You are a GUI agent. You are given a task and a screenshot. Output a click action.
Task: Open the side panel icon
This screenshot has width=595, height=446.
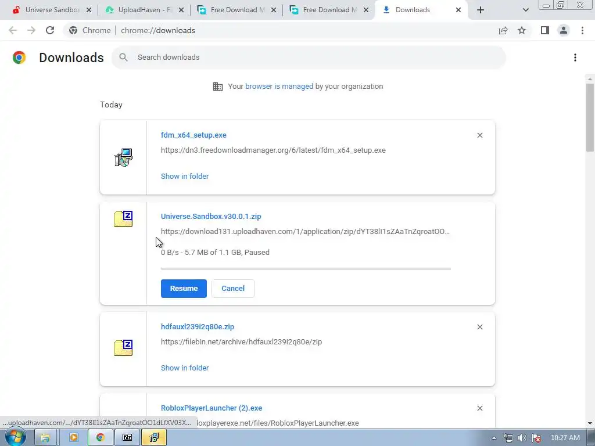545,30
